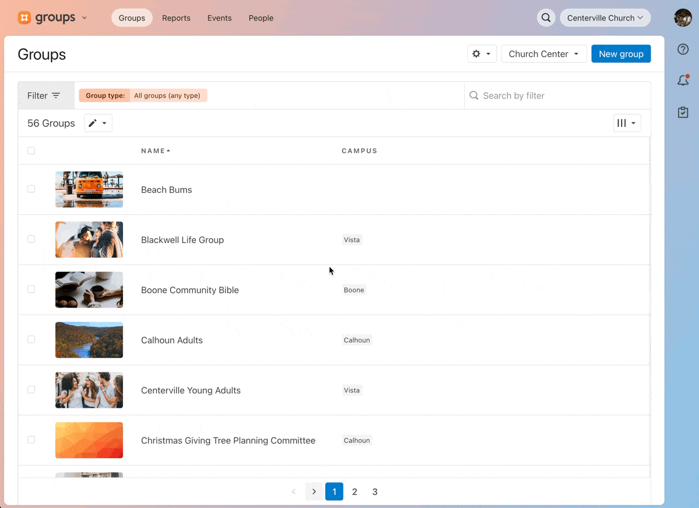Click the user profile avatar
699x508 pixels.
click(683, 18)
